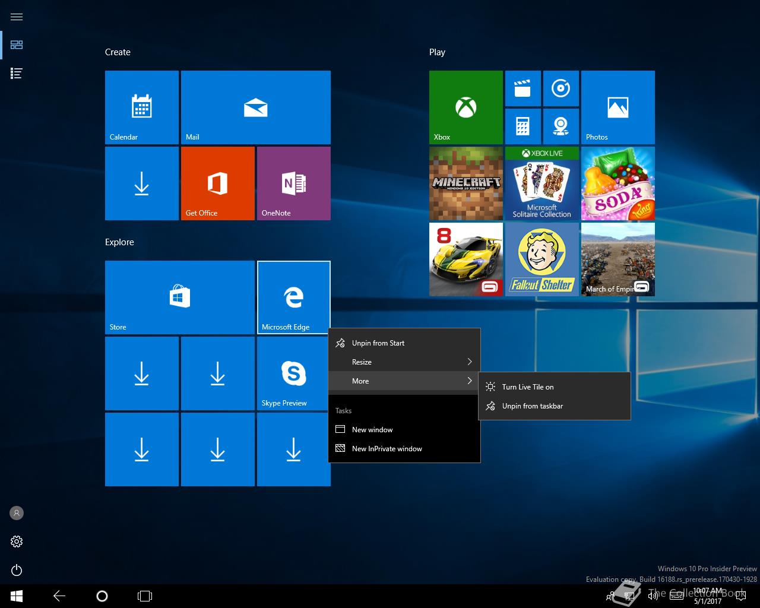This screenshot has height=608, width=760.
Task: Select Unpin from taskbar
Action: pyautogui.click(x=533, y=406)
